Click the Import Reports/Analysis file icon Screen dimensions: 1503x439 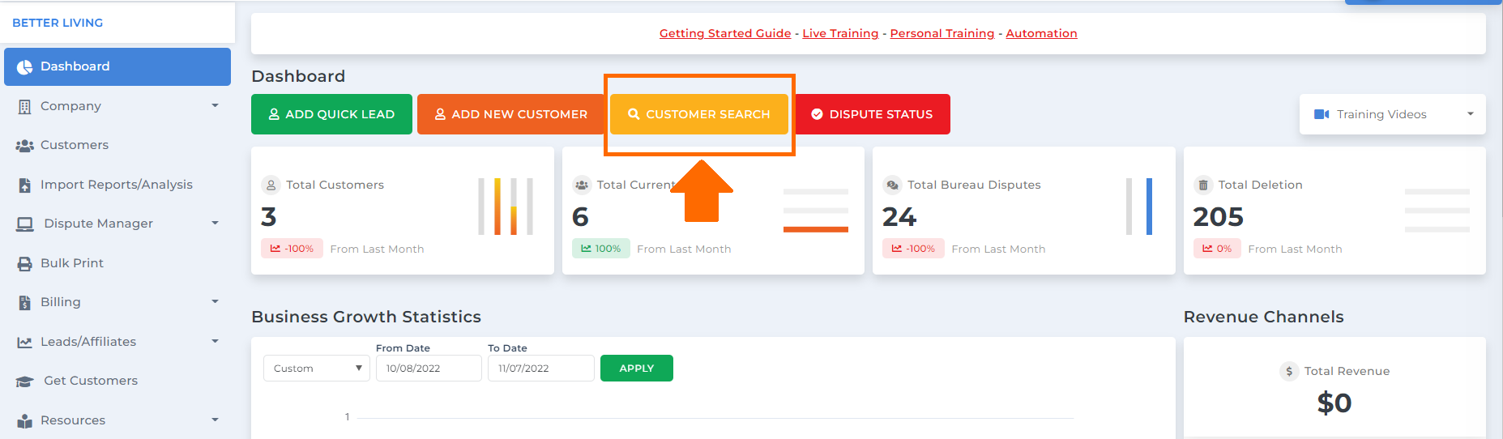point(24,185)
